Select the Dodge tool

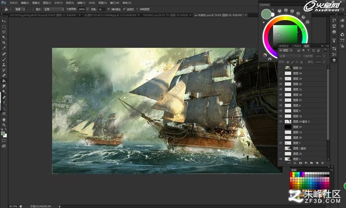(4, 92)
